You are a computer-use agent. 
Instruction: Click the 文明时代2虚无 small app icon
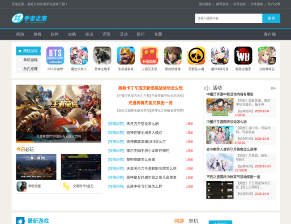point(66,186)
